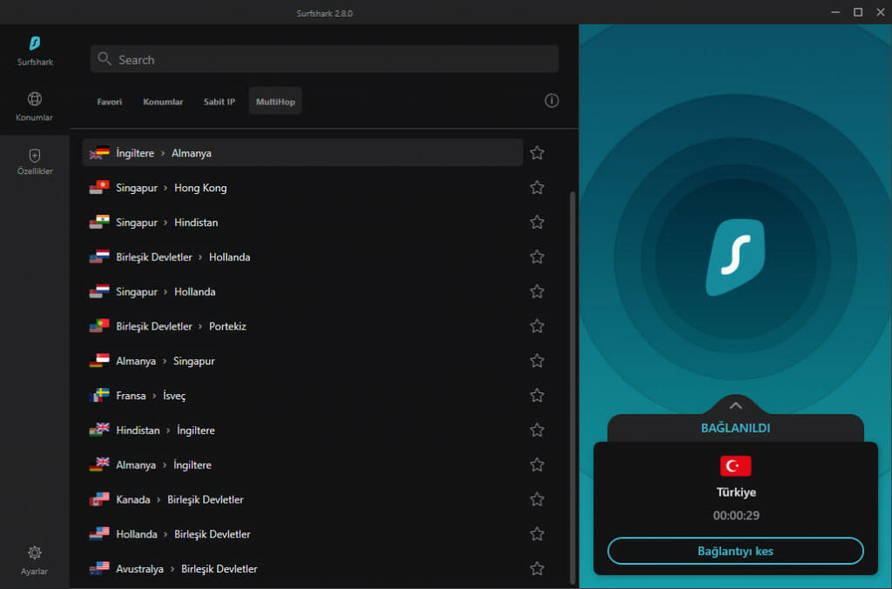Open the Surfshark home sidebar icon
This screenshot has height=589, width=892.
point(35,50)
